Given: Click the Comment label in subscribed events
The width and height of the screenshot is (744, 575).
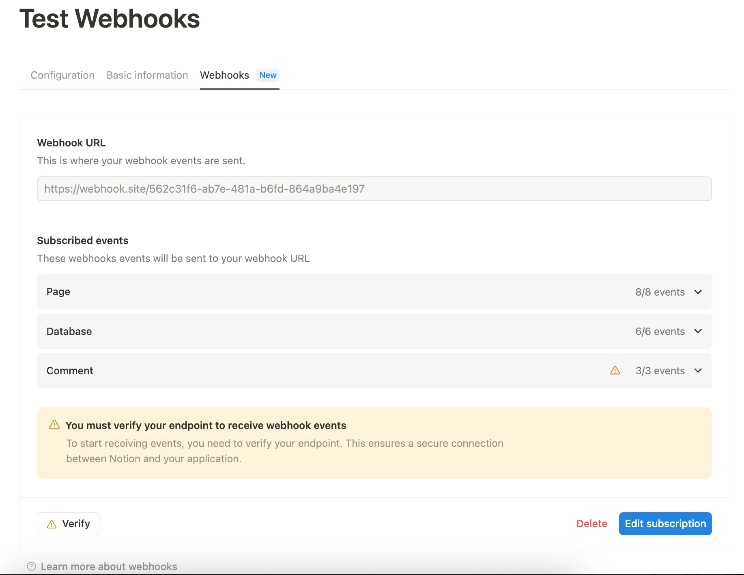Looking at the screenshot, I should tap(70, 371).
